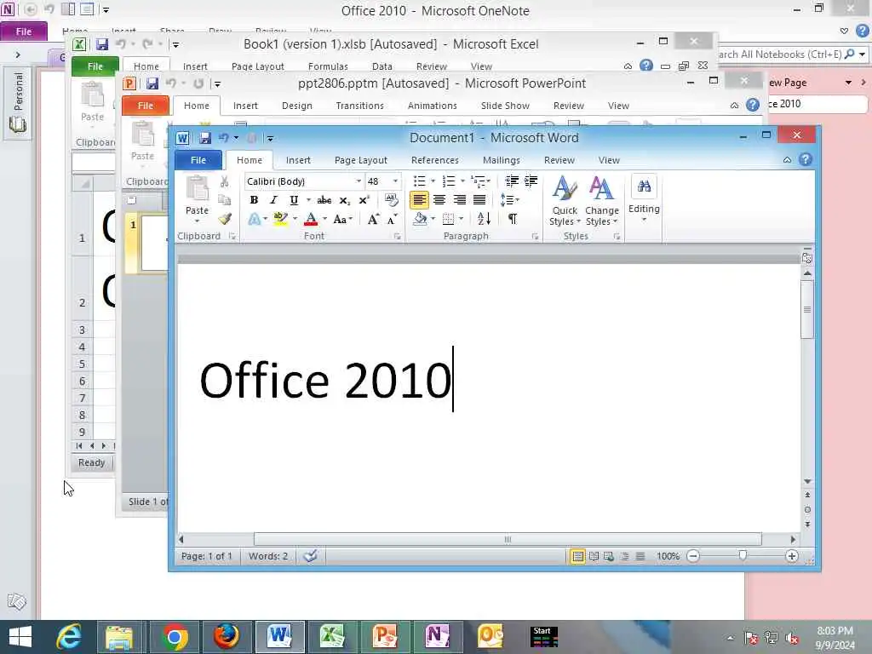
Task: Click the Zoom Out minus button in Word
Action: (693, 555)
